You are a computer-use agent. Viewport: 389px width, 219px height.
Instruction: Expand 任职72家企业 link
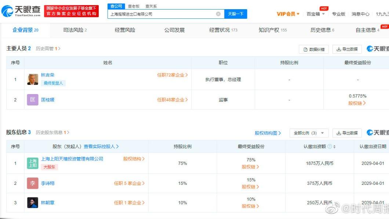(x=172, y=75)
